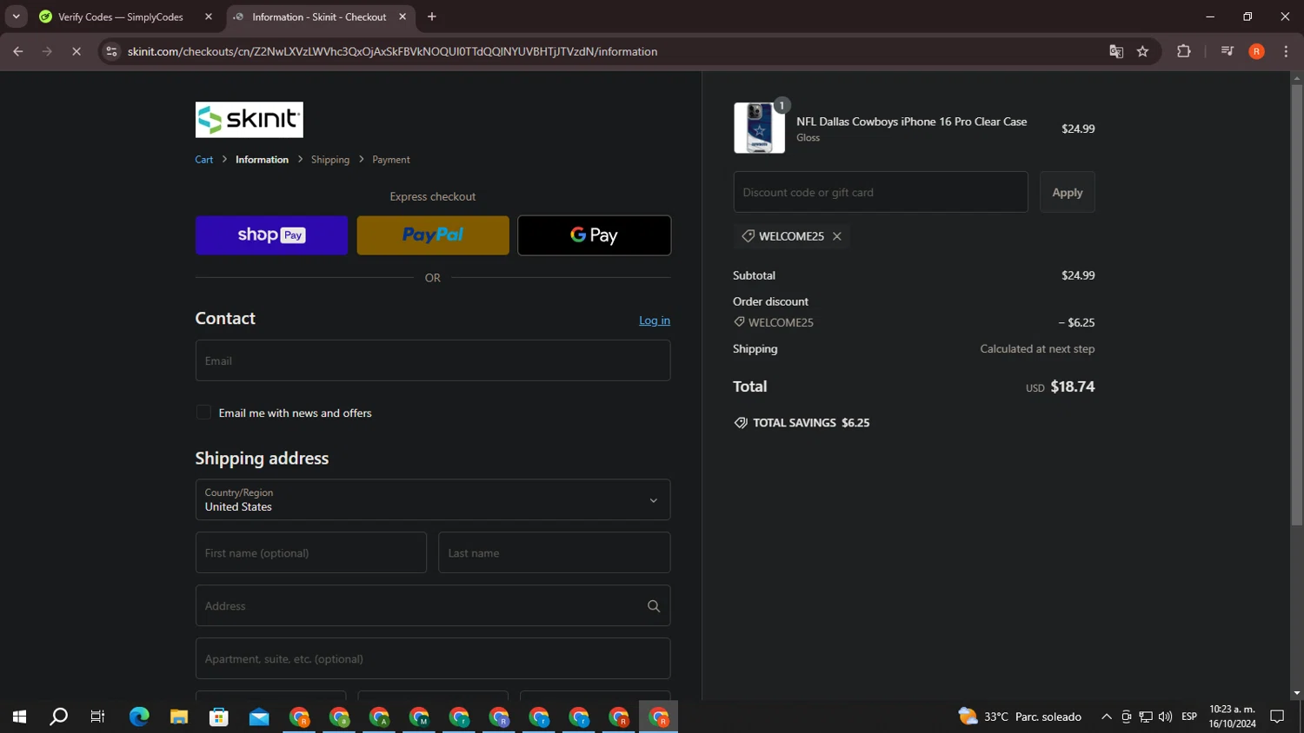Screen dimensions: 1304x733
Task: Launch Microsoft Edge from the taskbar
Action: [x=139, y=716]
